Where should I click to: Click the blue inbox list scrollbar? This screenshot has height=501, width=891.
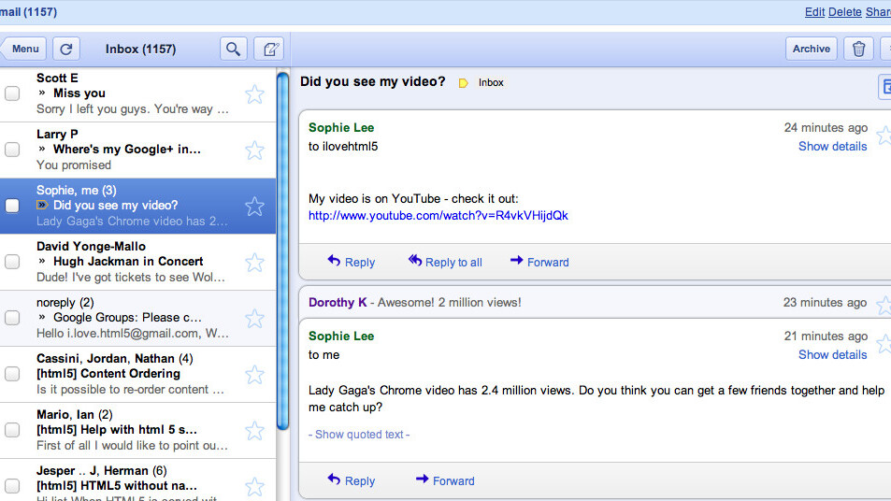click(283, 252)
